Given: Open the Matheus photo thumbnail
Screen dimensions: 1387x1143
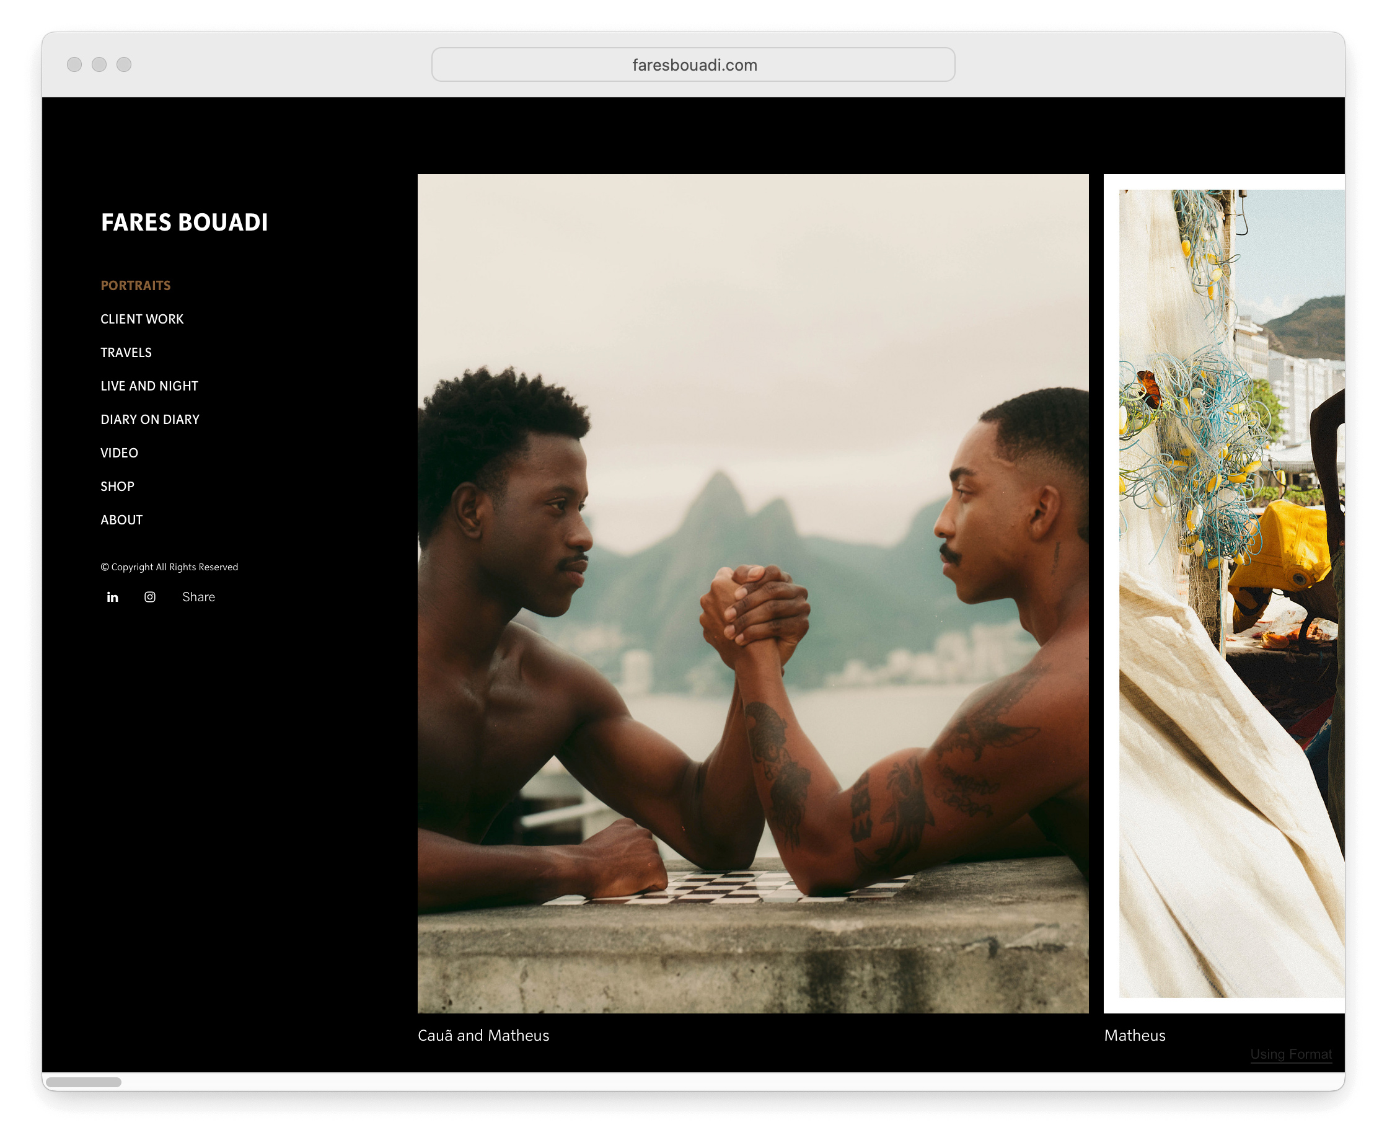Looking at the screenshot, I should 1225,593.
